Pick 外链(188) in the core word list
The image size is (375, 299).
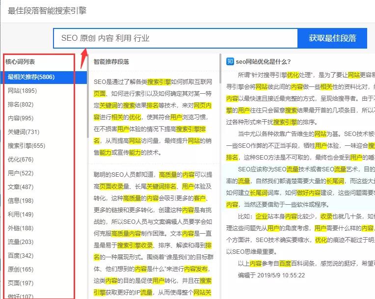click(x=21, y=228)
